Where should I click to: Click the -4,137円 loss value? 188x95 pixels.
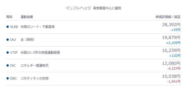[x=174, y=68]
